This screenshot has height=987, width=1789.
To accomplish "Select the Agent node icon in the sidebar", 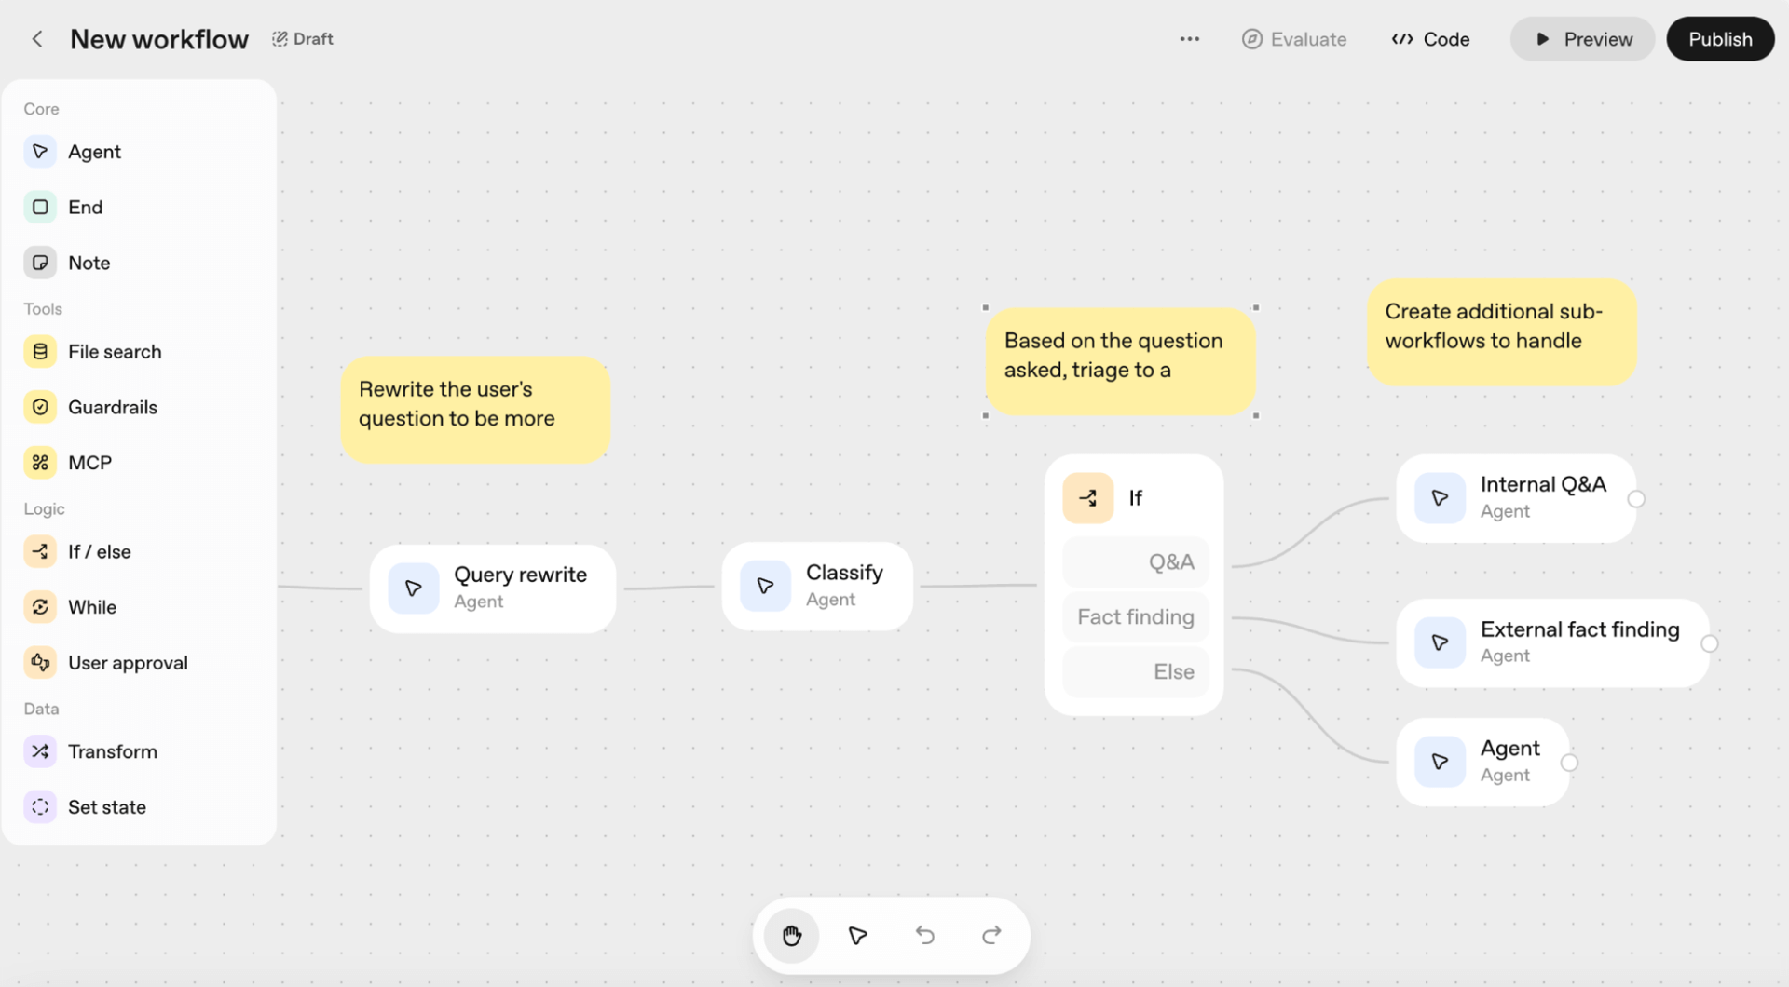I will [39, 151].
